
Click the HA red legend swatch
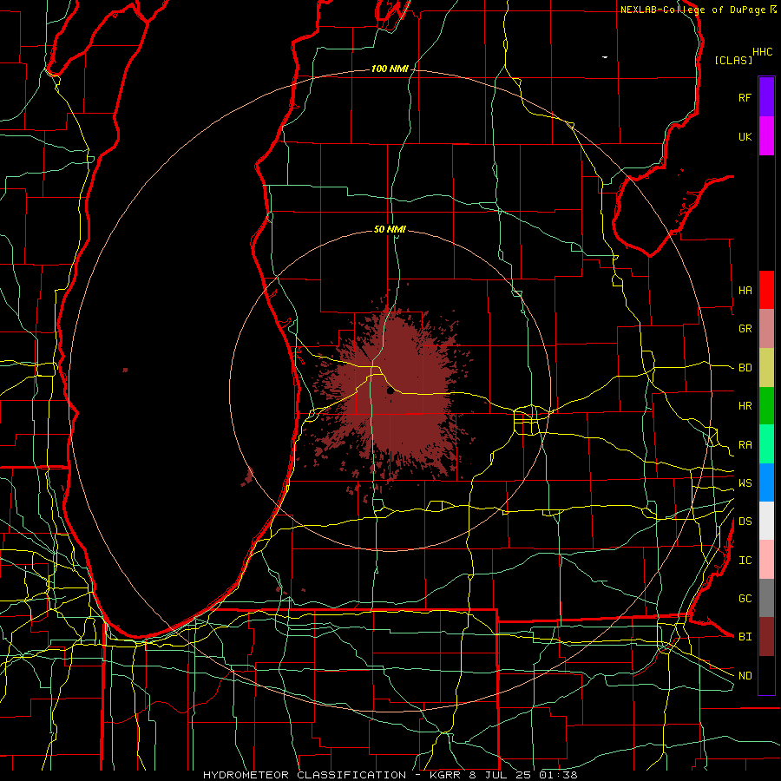[766, 290]
